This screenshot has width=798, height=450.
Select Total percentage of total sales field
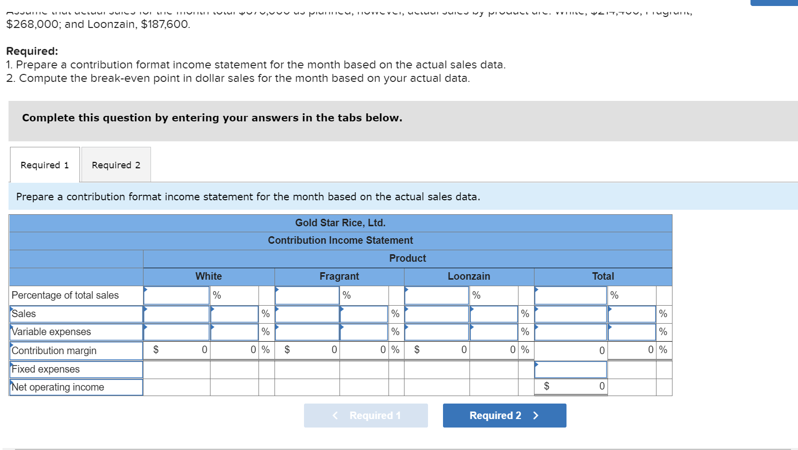pos(570,295)
